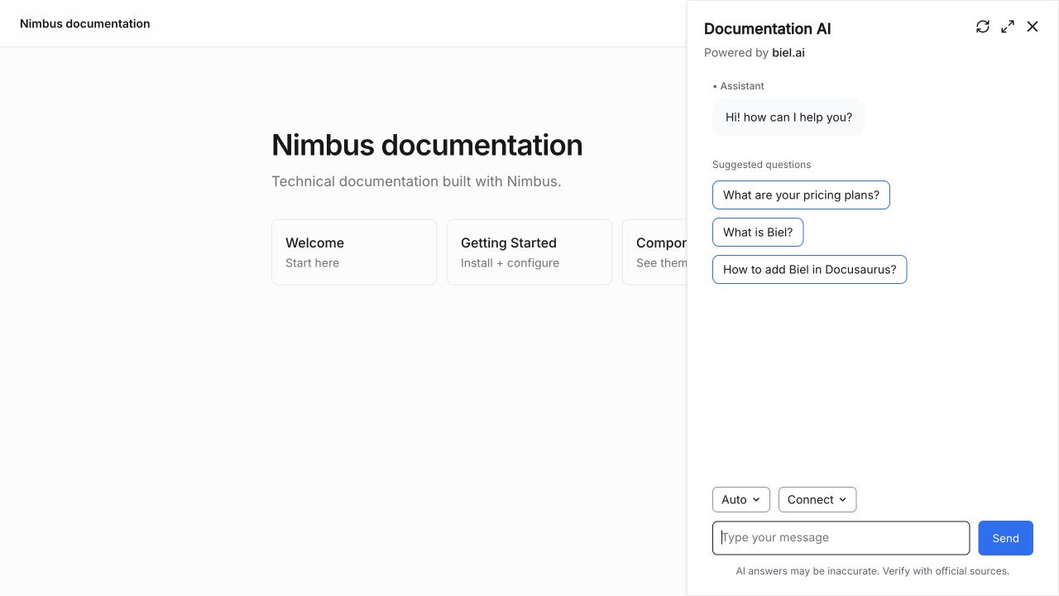This screenshot has height=596, width=1059.
Task: Go to Nimbus documentation home in header
Action: pyautogui.click(x=85, y=24)
